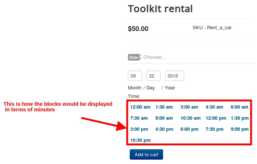Select the 12:00 pm time slot
This screenshot has height=164, width=257.
pyautogui.click(x=216, y=118)
